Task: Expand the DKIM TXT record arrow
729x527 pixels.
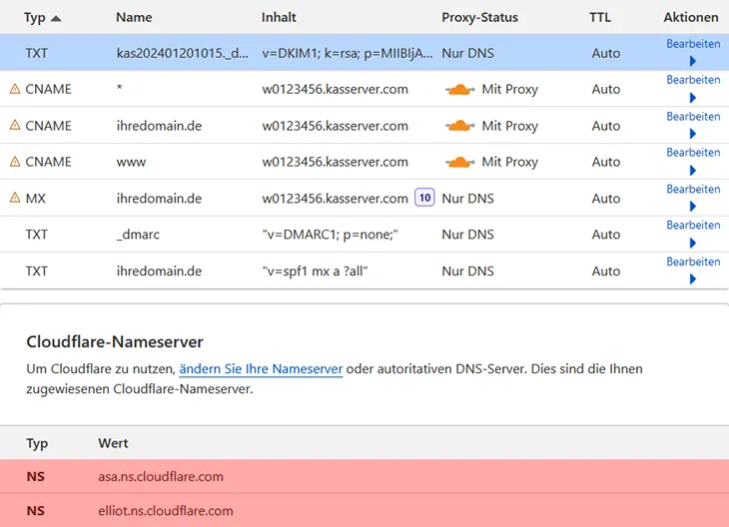Action: click(693, 61)
